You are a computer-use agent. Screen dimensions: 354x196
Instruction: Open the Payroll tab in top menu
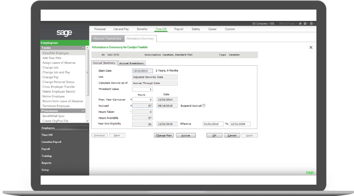coord(179,29)
